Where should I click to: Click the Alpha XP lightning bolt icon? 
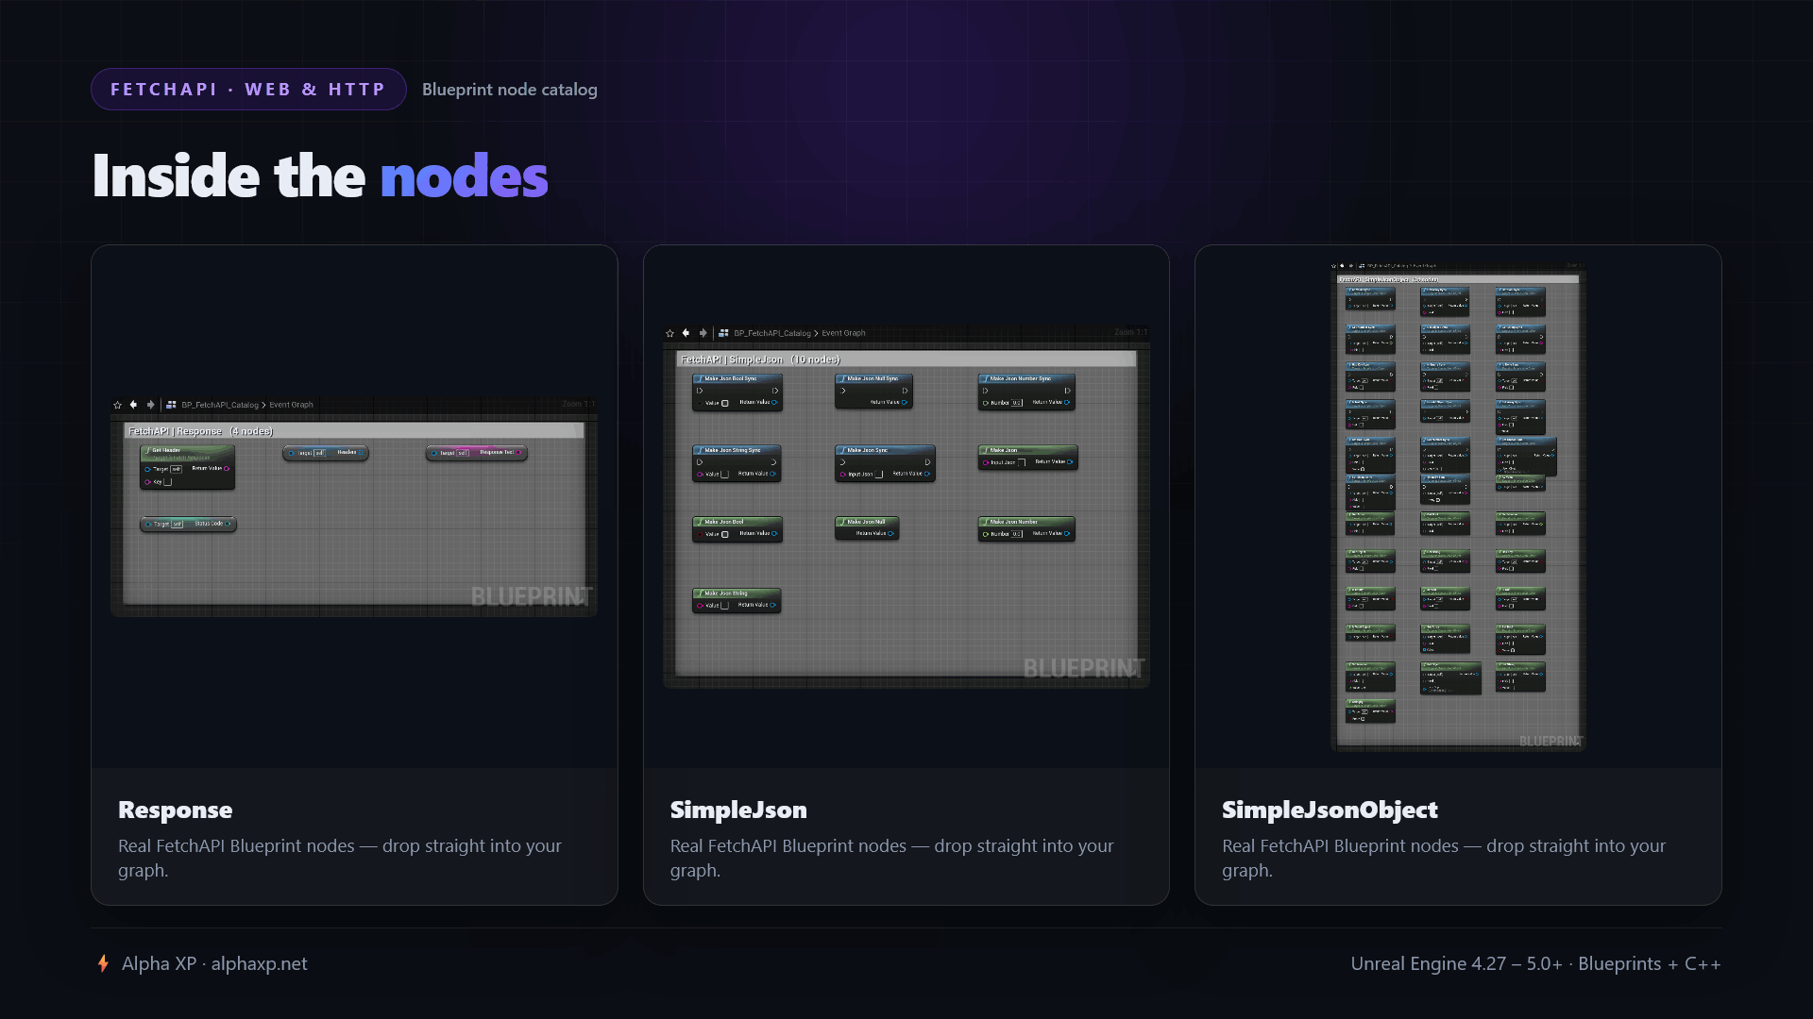coord(104,963)
